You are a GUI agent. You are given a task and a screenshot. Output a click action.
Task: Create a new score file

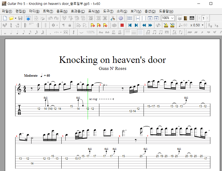tap(5, 18)
